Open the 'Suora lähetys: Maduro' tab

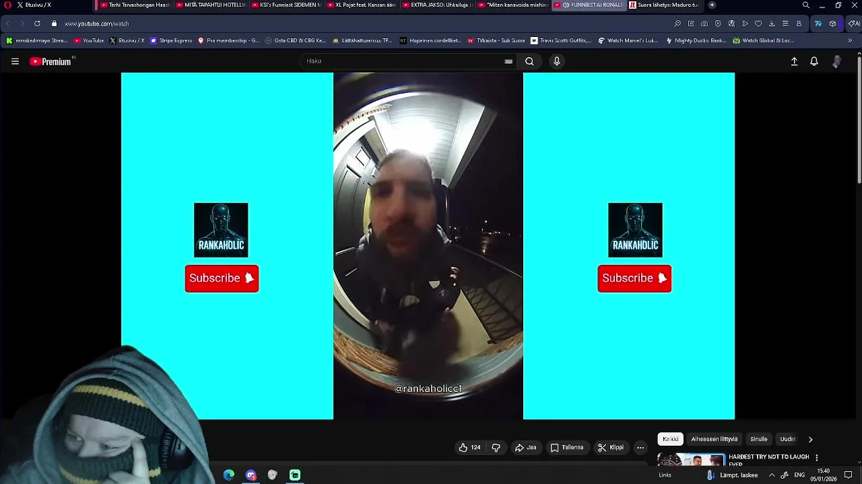click(x=664, y=5)
